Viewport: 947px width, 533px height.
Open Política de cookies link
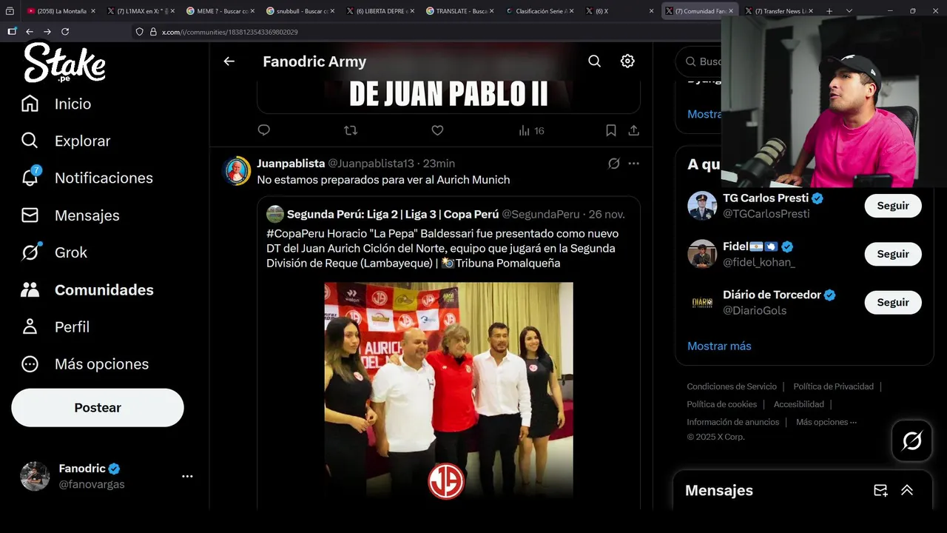coord(722,404)
